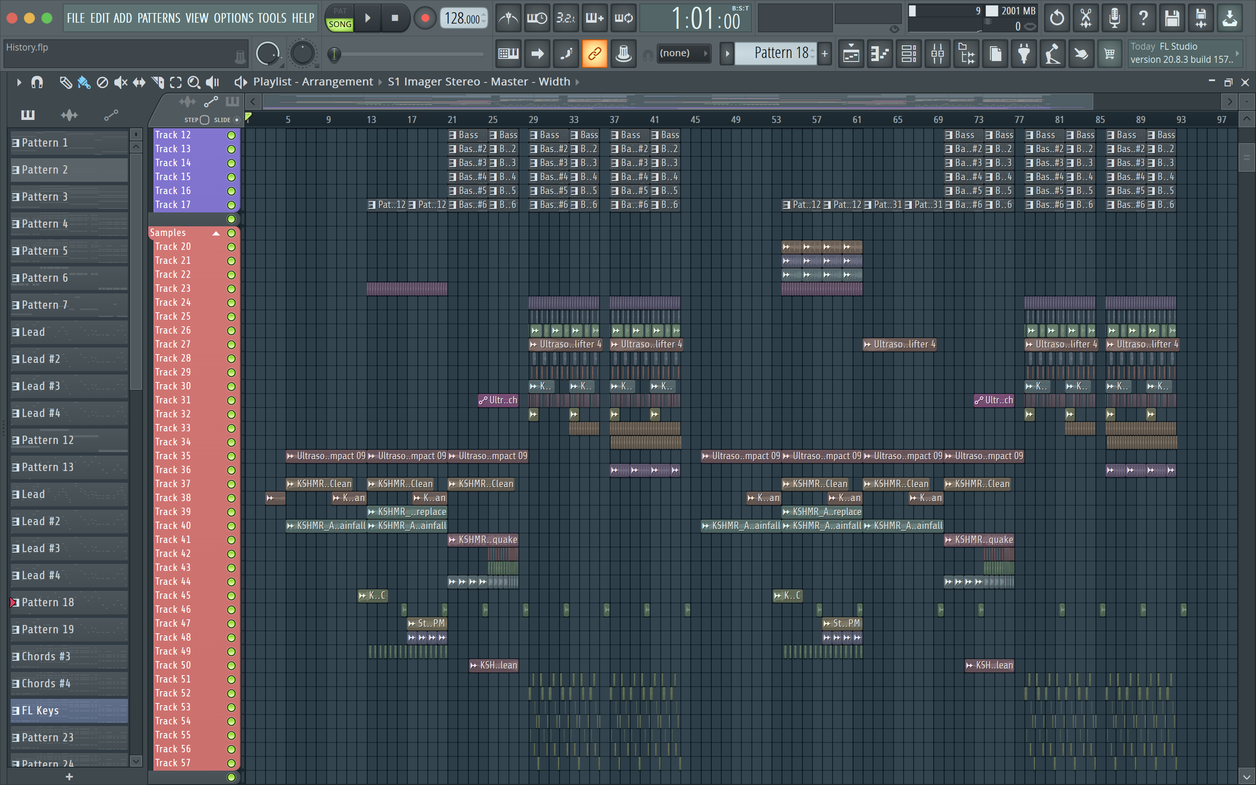Open the OPTIONS menu
1256x785 pixels.
tap(234, 18)
